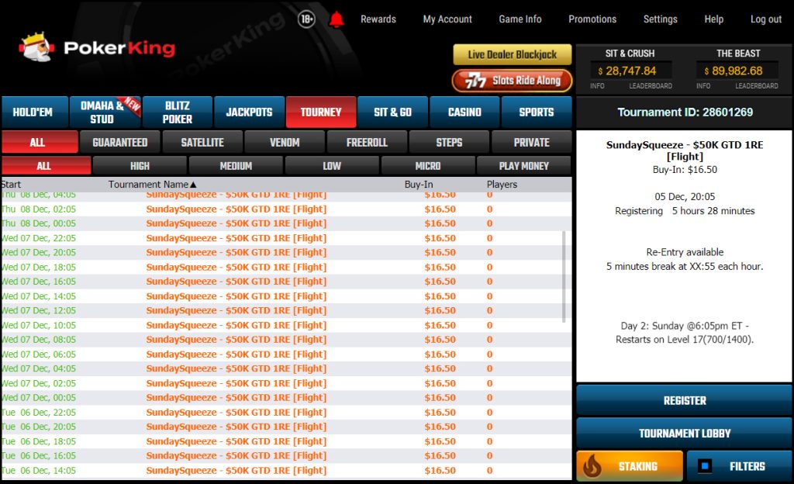Select the Wed 07 Dec, 00:05 tournament
794x484 pixels.
coord(286,397)
